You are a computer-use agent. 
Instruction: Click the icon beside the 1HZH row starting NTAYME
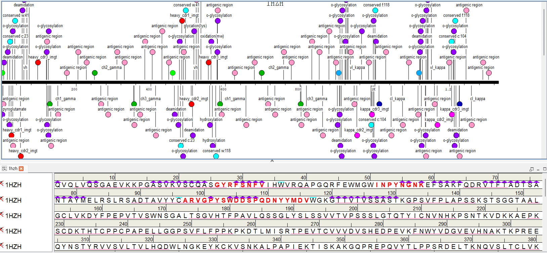tap(2, 199)
